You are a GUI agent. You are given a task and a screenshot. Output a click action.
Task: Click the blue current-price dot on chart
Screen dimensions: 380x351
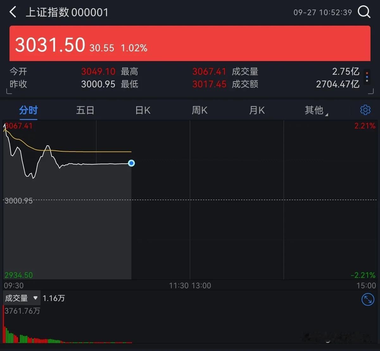point(131,163)
